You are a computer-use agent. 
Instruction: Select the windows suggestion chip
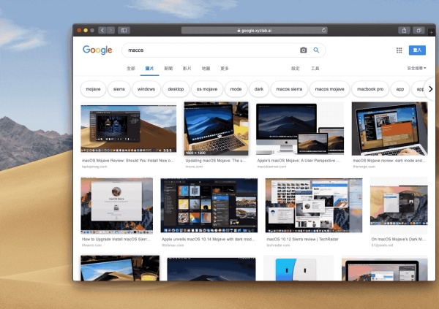(146, 89)
